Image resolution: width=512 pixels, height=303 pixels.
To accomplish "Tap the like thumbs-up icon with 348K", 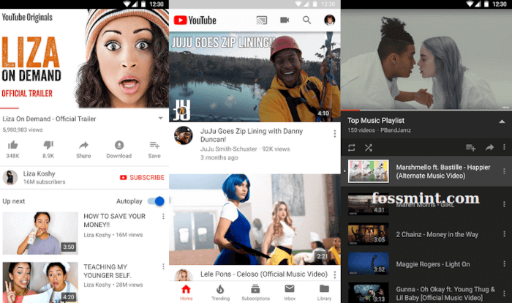I will 12,145.
